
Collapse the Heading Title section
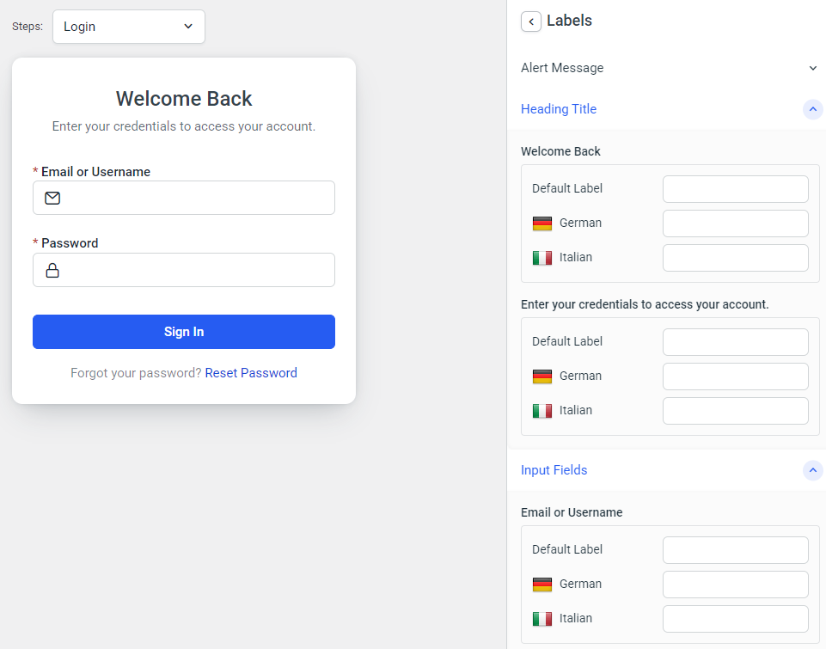[812, 109]
